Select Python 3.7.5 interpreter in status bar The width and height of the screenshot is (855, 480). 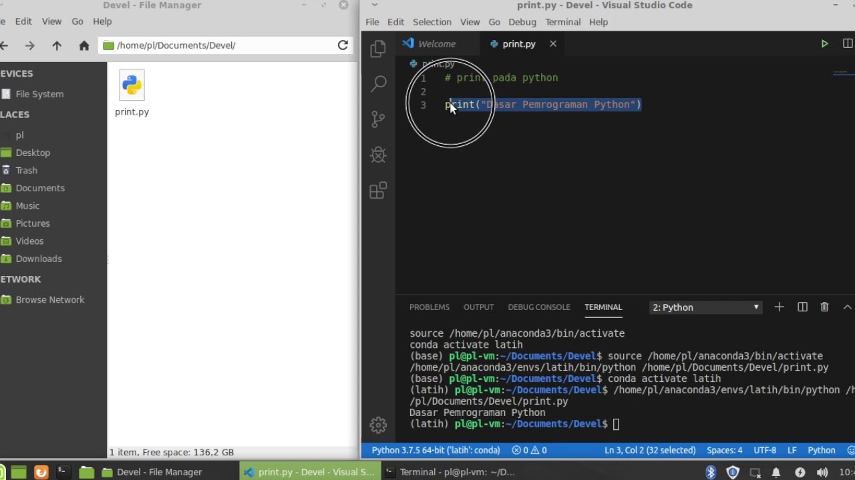[436, 450]
